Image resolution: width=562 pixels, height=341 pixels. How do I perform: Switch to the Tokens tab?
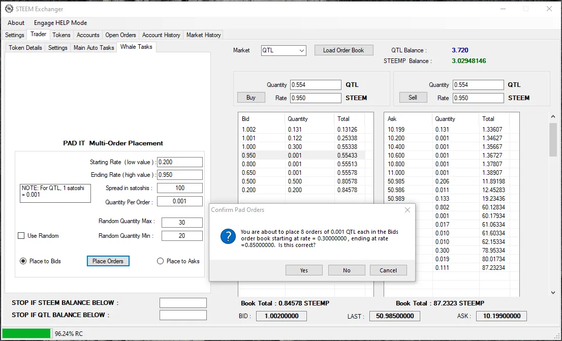61,35
